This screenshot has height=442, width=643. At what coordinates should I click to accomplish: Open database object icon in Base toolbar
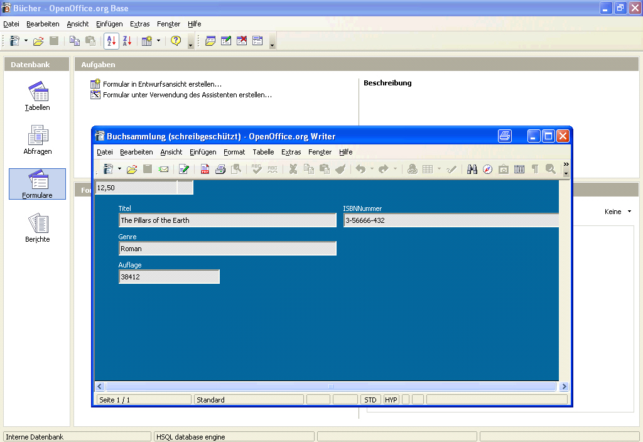(x=210, y=41)
